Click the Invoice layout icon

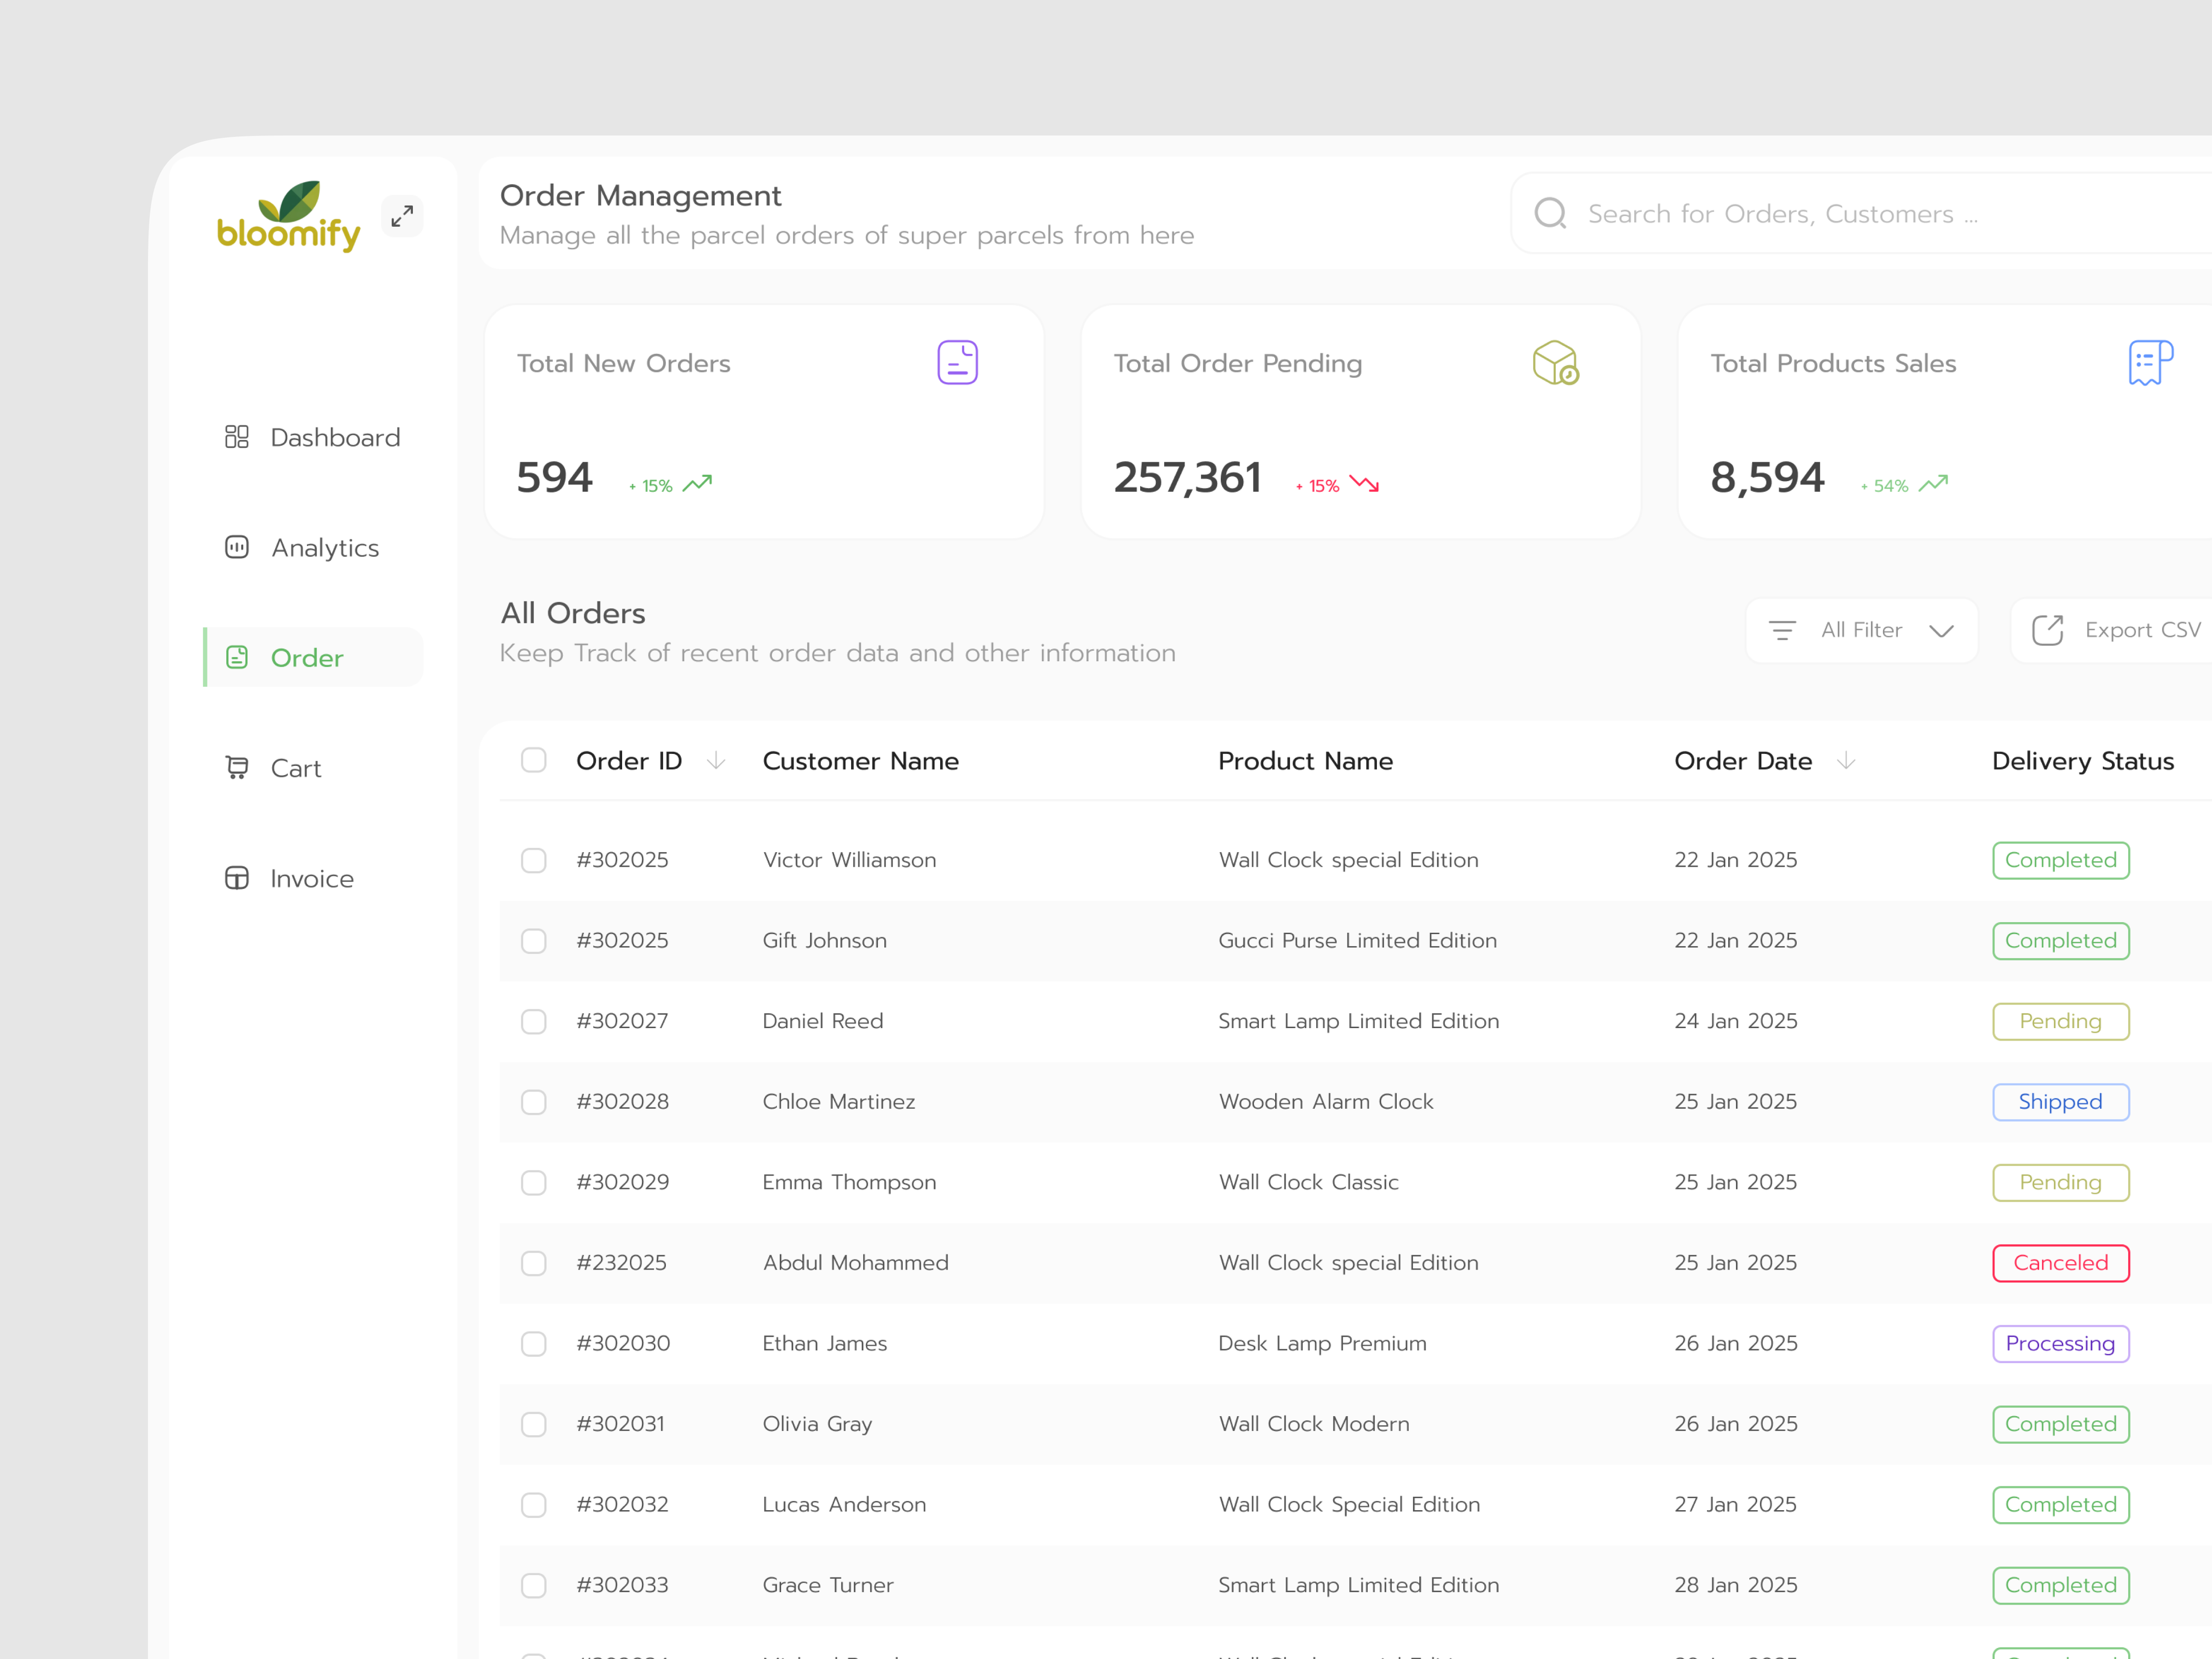[237, 878]
